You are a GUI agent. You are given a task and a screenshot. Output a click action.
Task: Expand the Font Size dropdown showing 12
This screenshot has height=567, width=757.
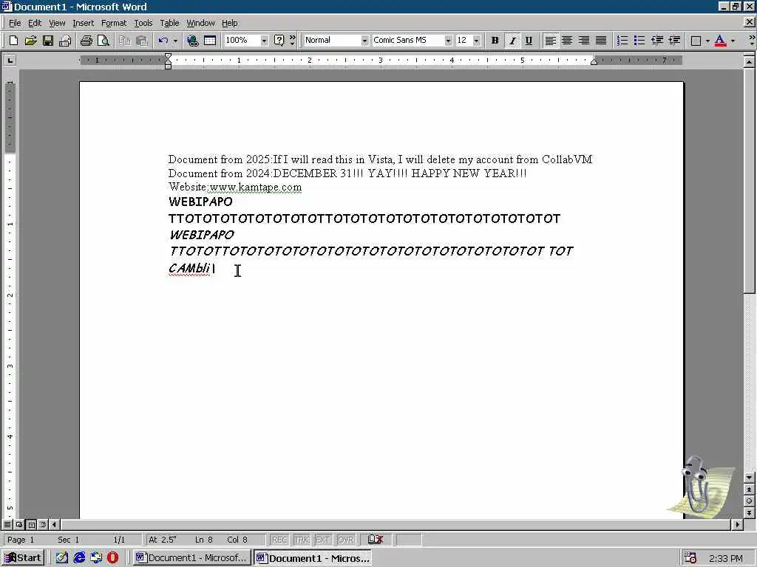pyautogui.click(x=477, y=41)
